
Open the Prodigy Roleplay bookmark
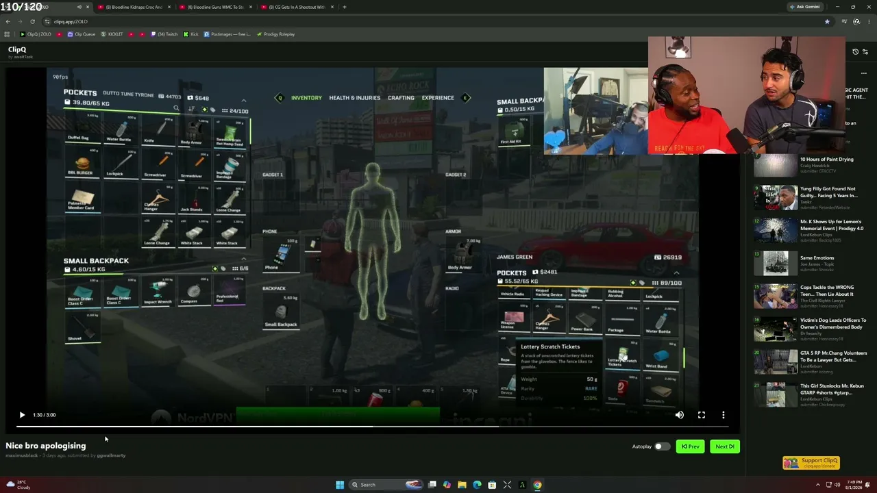tap(275, 34)
